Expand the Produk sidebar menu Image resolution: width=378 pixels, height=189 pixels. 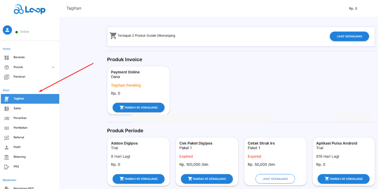point(53,67)
